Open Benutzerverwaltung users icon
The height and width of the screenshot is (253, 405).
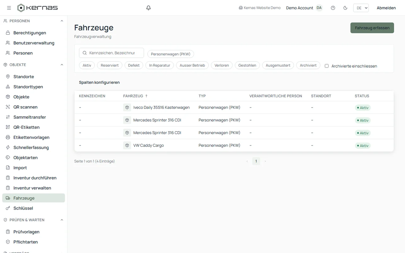click(x=8, y=43)
